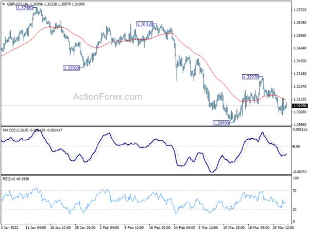Click the 1.34000 price axis value
Viewport: 309px width, 232px height.
[x=300, y=61]
